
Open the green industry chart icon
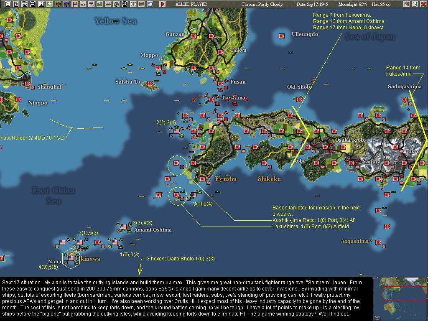[100, 4]
